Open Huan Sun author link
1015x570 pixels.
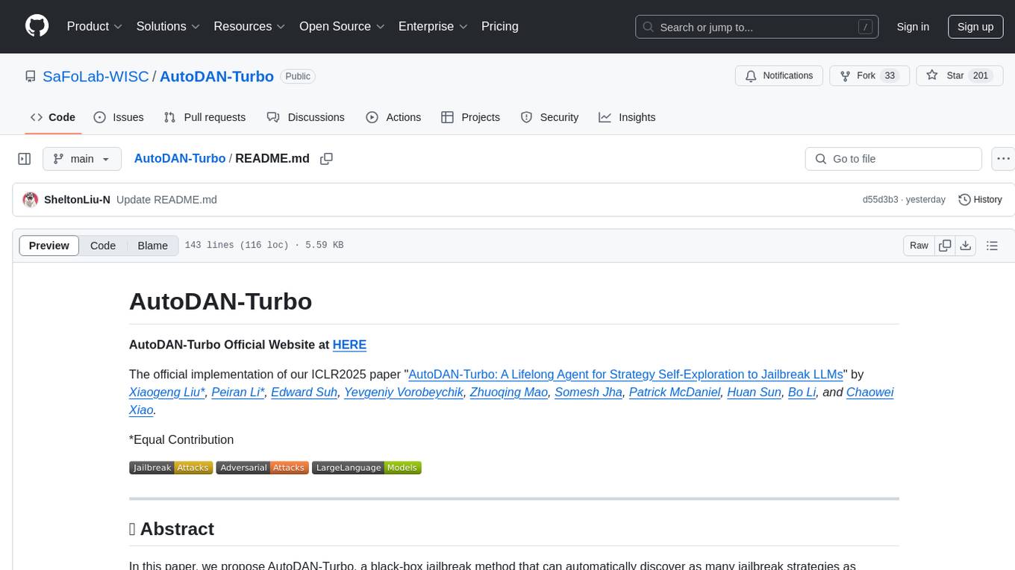pos(755,392)
